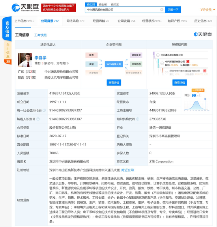Open the 历史信息 tab

pos(203,21)
